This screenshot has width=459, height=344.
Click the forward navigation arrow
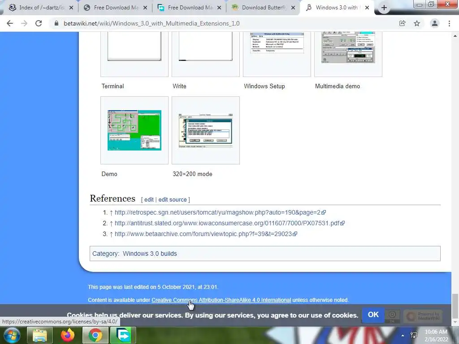(x=24, y=23)
